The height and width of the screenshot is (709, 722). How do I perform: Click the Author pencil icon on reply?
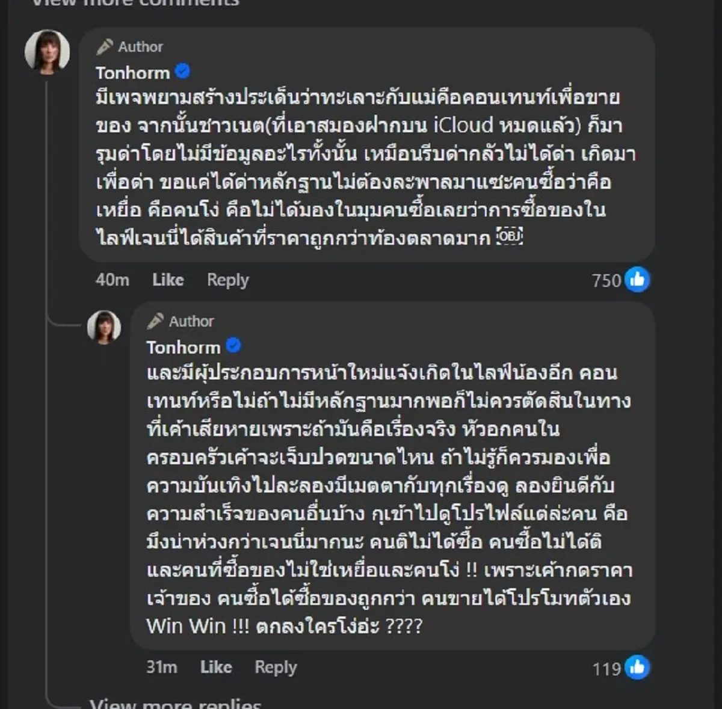click(155, 321)
